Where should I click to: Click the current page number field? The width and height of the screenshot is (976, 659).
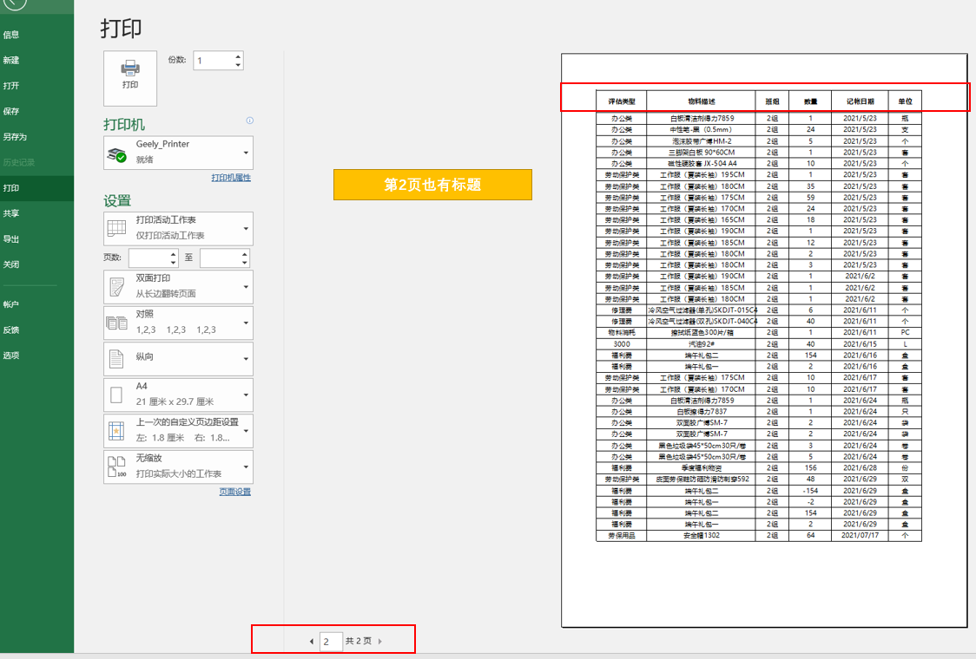click(331, 642)
